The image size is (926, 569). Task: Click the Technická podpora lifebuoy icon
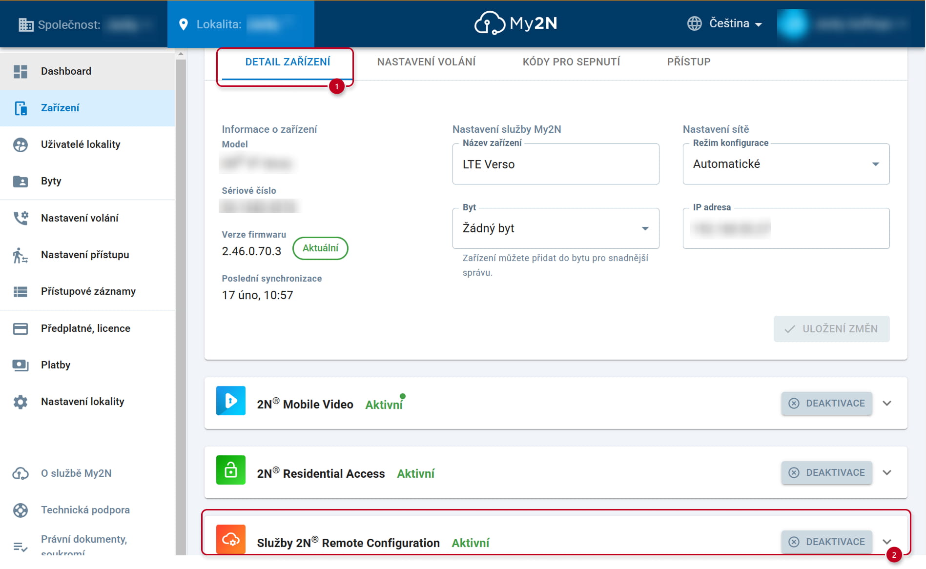21,510
